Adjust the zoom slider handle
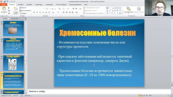The image size is (173, 97). 159,96
